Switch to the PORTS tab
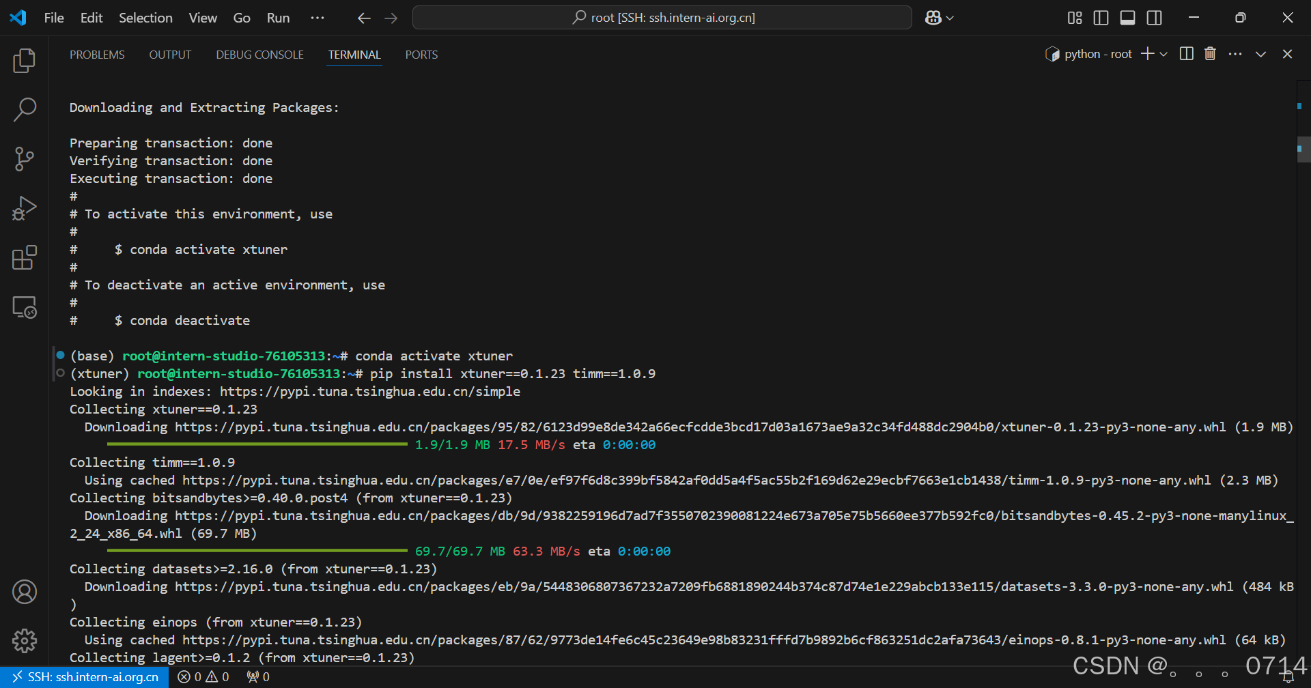Screen dimensions: 1311x688 [x=421, y=55]
